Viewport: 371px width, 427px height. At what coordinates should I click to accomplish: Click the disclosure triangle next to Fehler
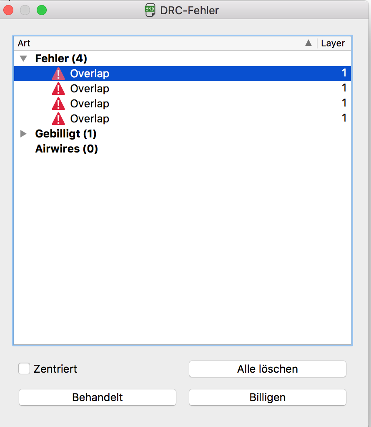click(x=23, y=58)
